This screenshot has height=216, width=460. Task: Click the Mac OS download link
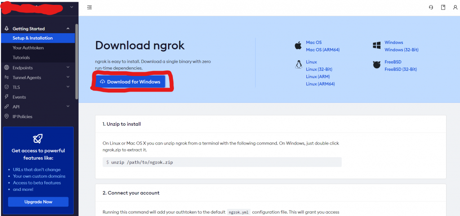pos(314,43)
